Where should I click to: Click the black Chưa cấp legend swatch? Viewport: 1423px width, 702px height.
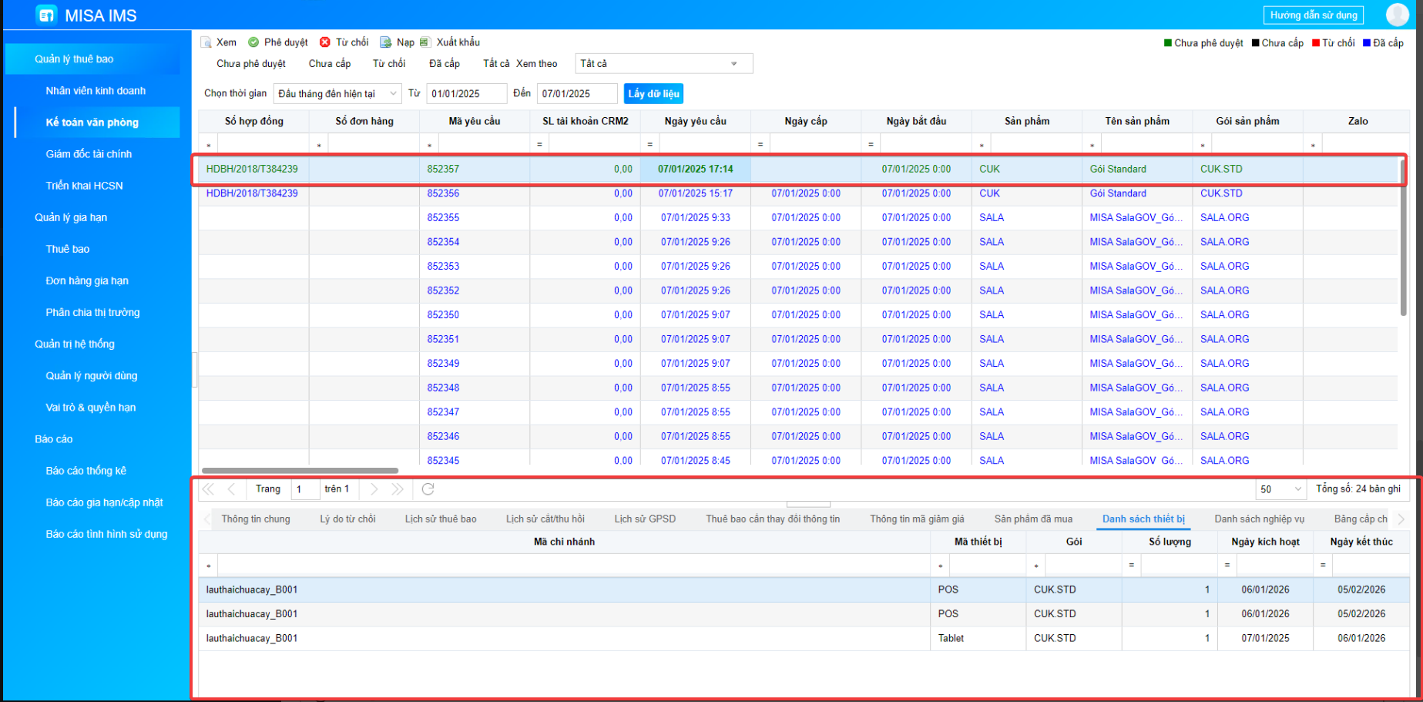pos(1256,43)
